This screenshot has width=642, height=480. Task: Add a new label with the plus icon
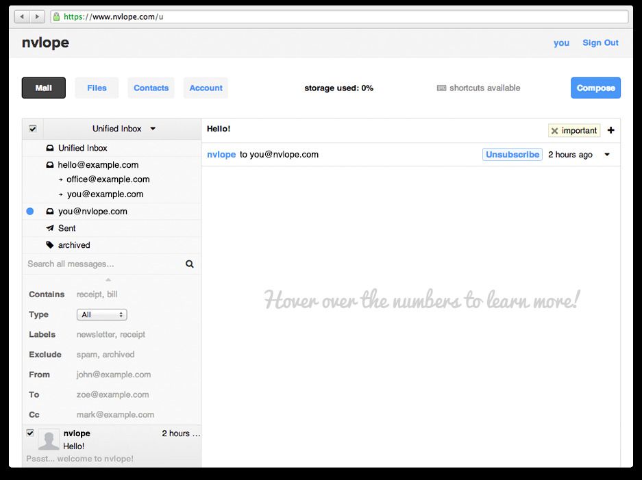coord(610,130)
